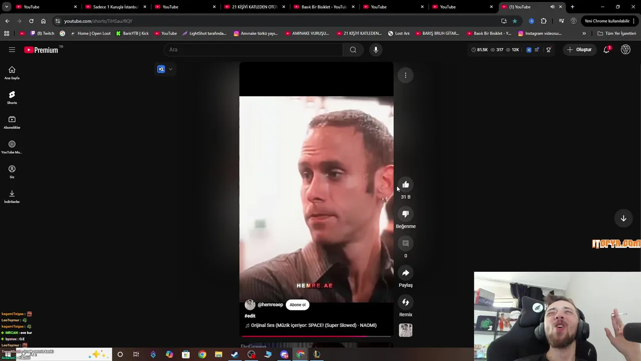Screen dimensions: 641x361
Task: Open YouTube notifications bell
Action: (606, 50)
